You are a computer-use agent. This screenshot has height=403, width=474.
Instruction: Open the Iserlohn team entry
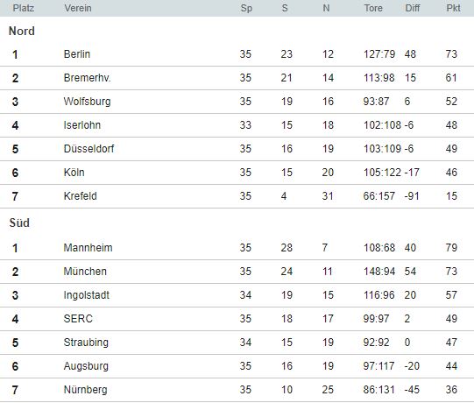point(82,125)
